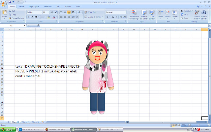
Task: Decrease the font size
Action: pos(56,12)
